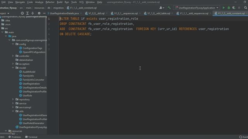Collapse the config package

(13, 44)
